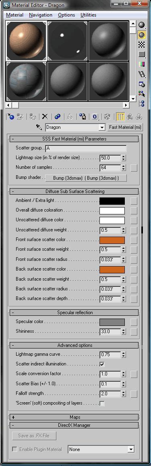This screenshot has height=466, width=151.
Task: Click the Shininess spinner arrows
Action: click(x=124, y=332)
